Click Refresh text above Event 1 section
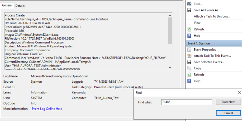This screenshot has width=242, height=121. click(199, 29)
